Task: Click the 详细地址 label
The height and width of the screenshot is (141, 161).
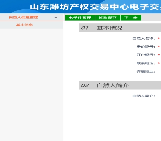Action: [146, 71]
